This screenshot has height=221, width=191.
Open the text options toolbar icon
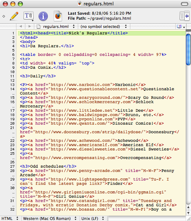(x=29, y=16)
